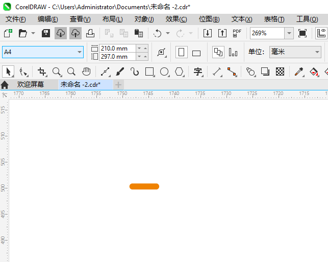The image size is (328, 262).
Task: Click the Open folder icon
Action: (x=22, y=33)
